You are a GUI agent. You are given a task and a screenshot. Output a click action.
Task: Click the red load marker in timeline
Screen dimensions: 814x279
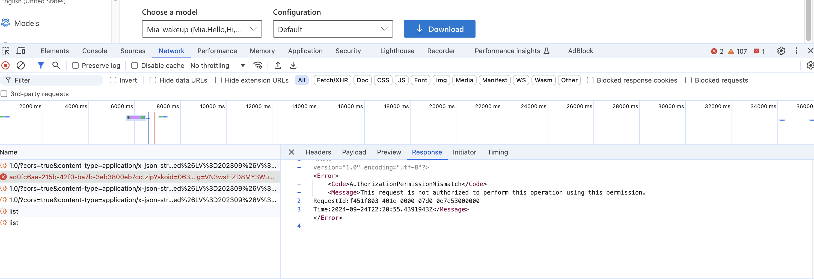click(154, 128)
